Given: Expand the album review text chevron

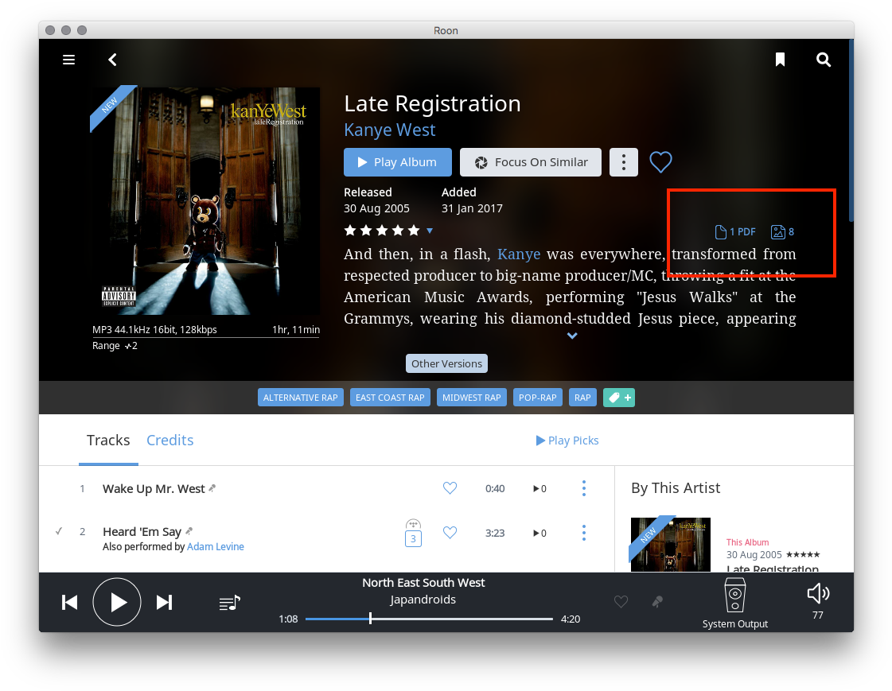Looking at the screenshot, I should (571, 336).
